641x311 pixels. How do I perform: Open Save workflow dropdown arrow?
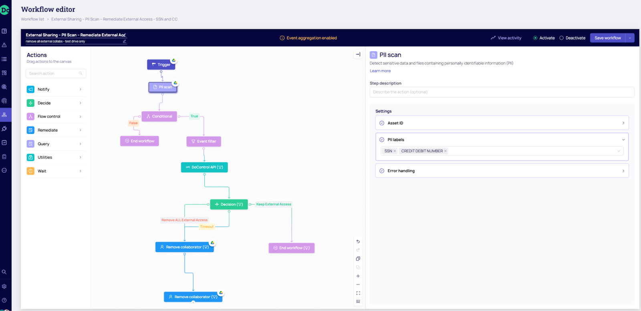click(x=630, y=38)
